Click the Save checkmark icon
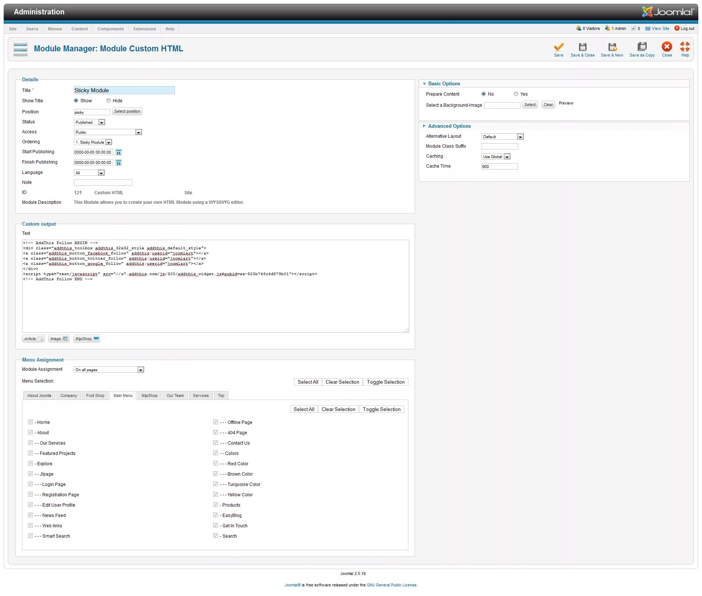The image size is (702, 596). (x=559, y=47)
